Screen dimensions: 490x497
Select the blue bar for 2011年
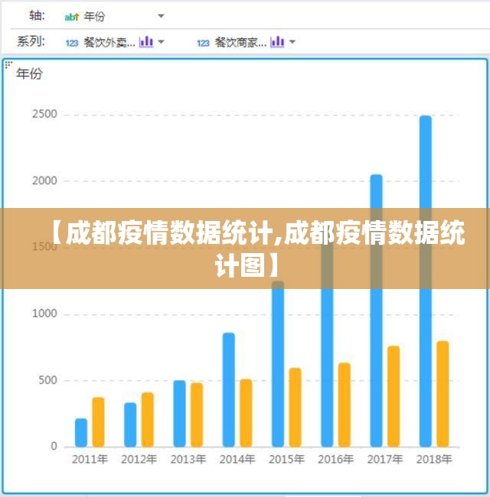81,433
